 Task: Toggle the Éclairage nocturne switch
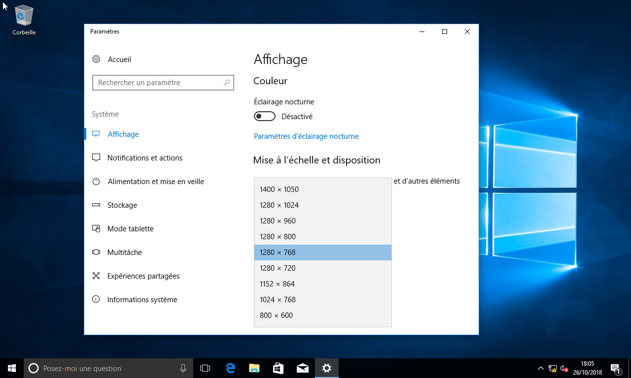coord(265,117)
